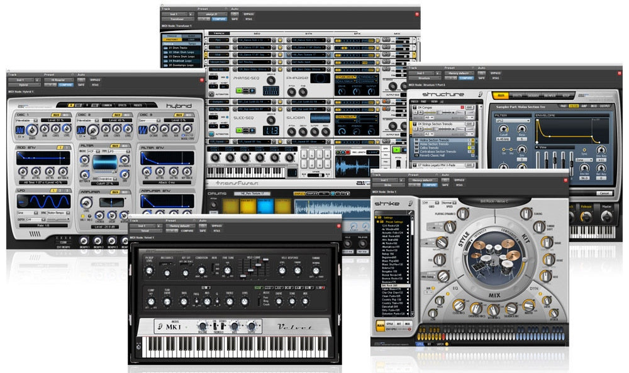Screen dimensions: 629x373
Task: Click the Strike Playing Dynamics knob
Action: (x=463, y=214)
